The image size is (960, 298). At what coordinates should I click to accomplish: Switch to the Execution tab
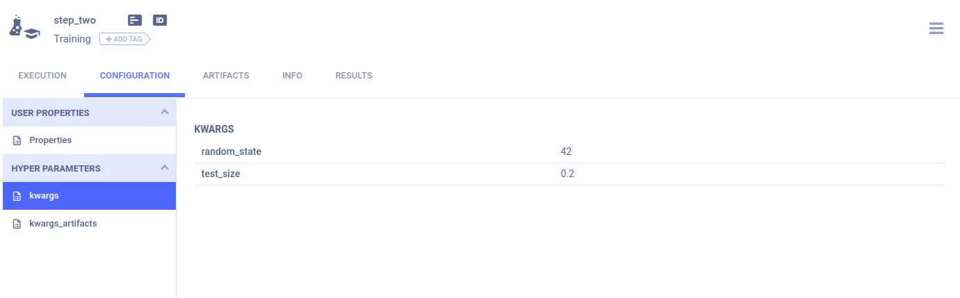[x=42, y=76]
